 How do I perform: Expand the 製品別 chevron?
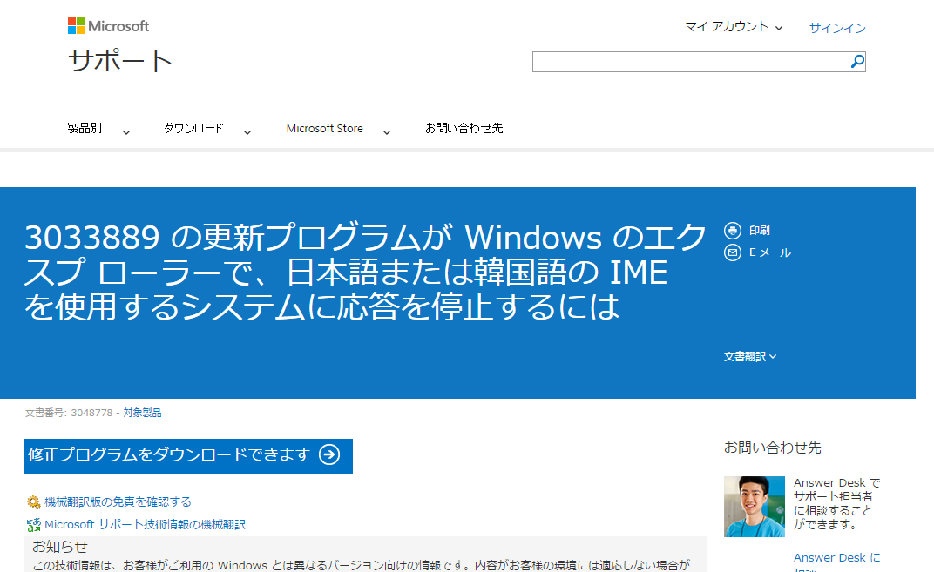click(126, 132)
